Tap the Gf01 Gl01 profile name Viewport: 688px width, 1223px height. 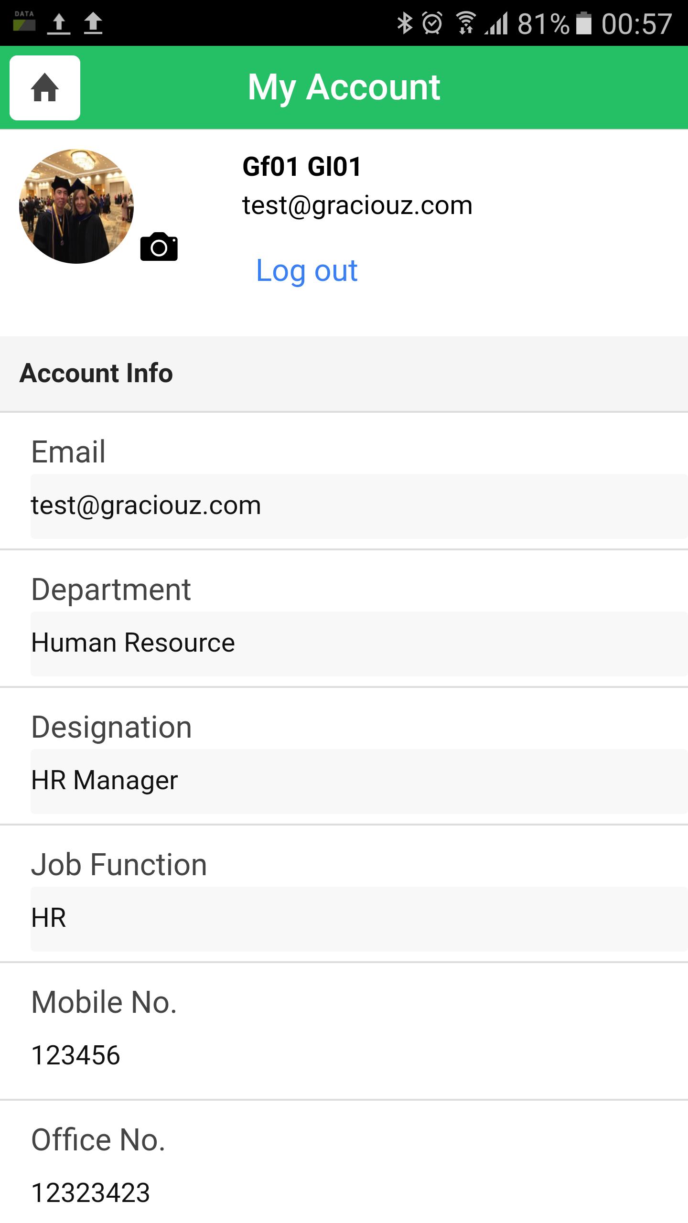tap(302, 167)
